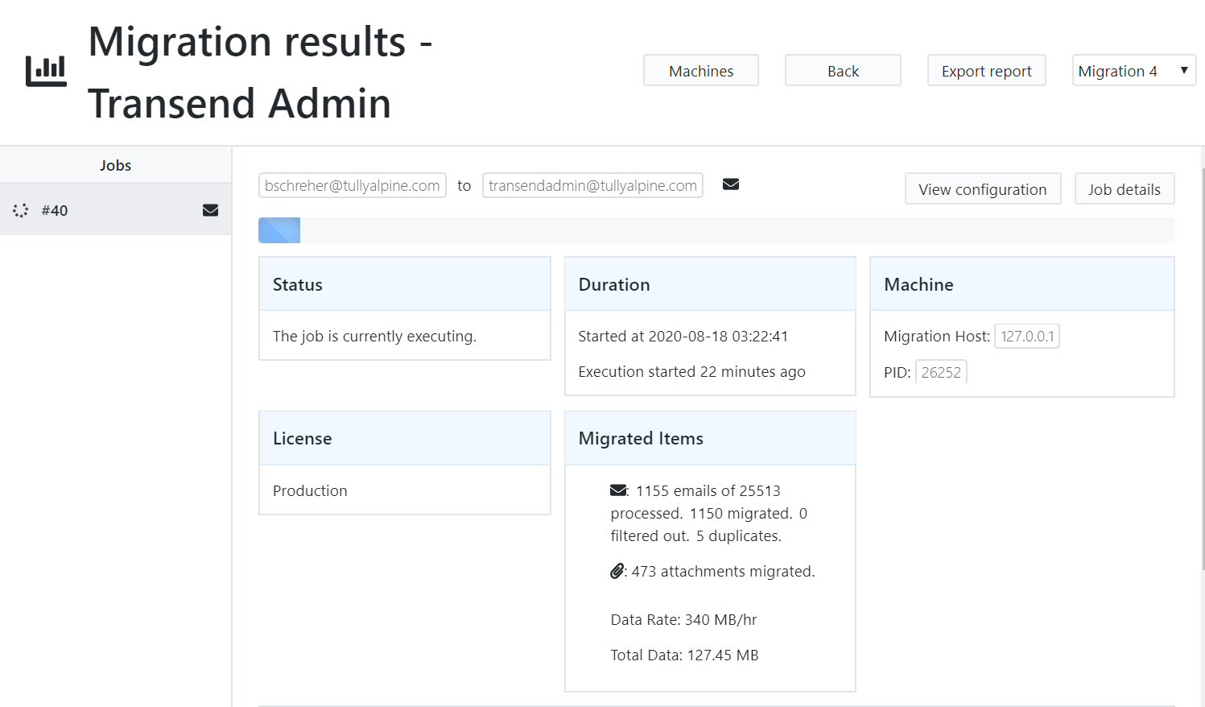This screenshot has width=1205, height=707.
Task: Click the Machine card header
Action: (1022, 284)
